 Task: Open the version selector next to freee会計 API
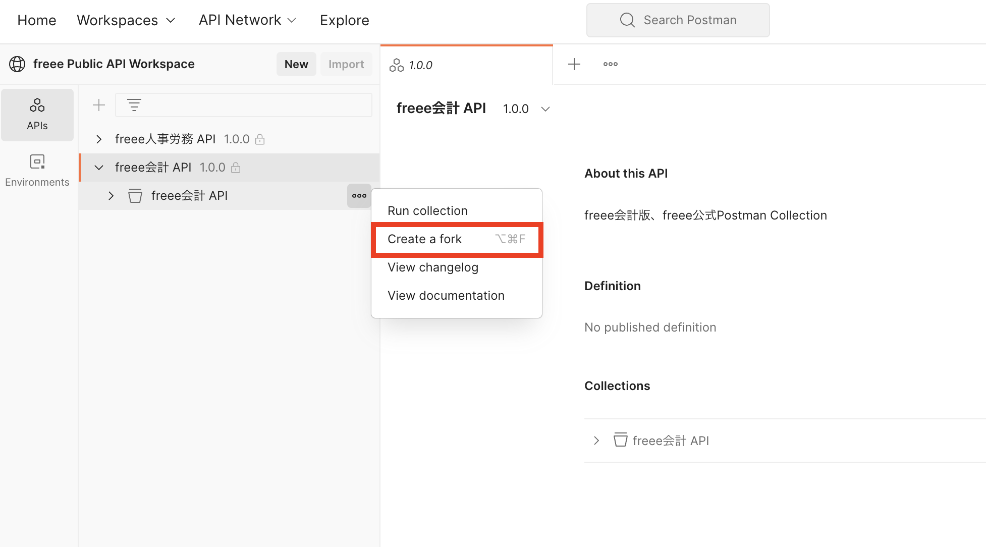point(545,108)
